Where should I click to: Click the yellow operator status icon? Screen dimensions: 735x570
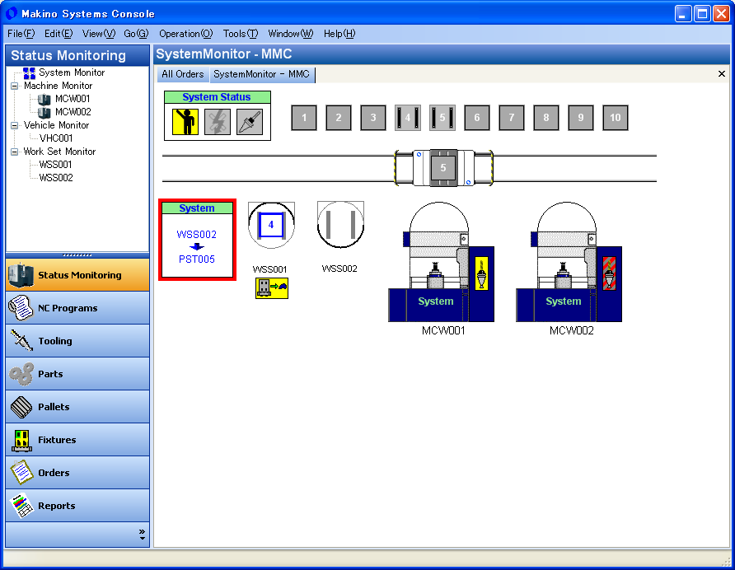click(185, 122)
